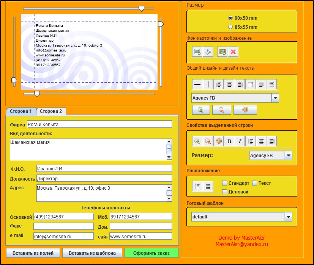This screenshot has width=314, height=265.
Task: Center all text in general design
Action: coord(229,84)
